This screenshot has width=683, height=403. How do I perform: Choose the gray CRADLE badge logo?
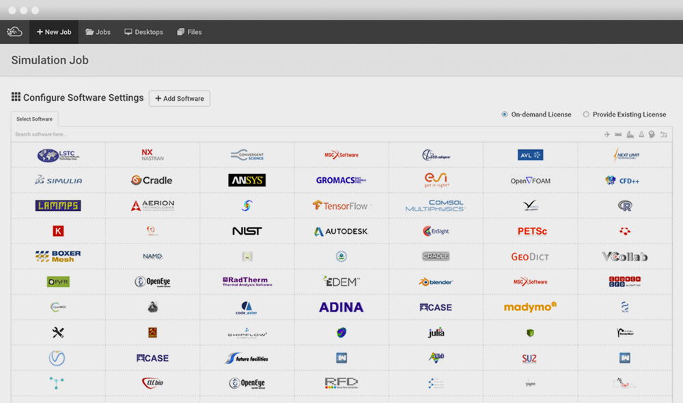point(436,256)
